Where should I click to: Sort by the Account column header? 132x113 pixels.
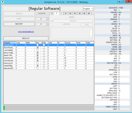pyautogui.click(x=9, y=43)
